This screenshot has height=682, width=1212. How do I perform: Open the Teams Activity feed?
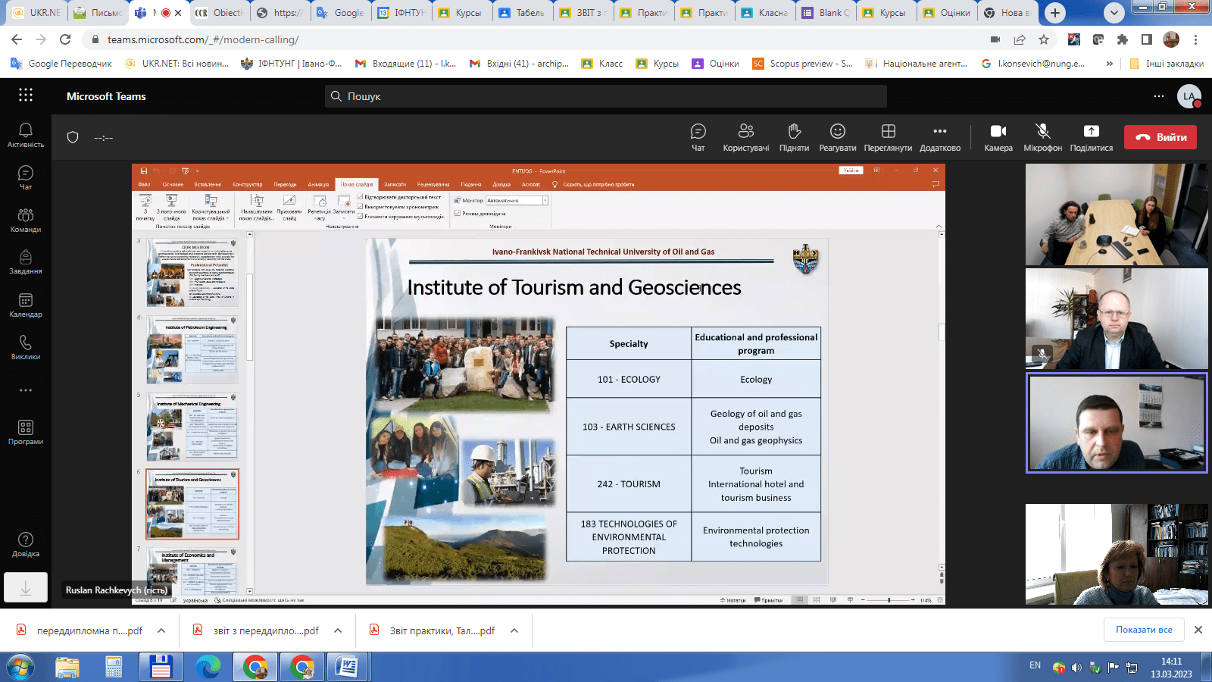pos(26,136)
